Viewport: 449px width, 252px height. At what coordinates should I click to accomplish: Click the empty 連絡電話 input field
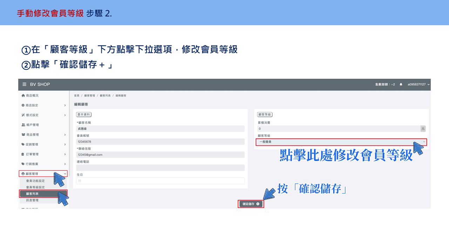160,168
